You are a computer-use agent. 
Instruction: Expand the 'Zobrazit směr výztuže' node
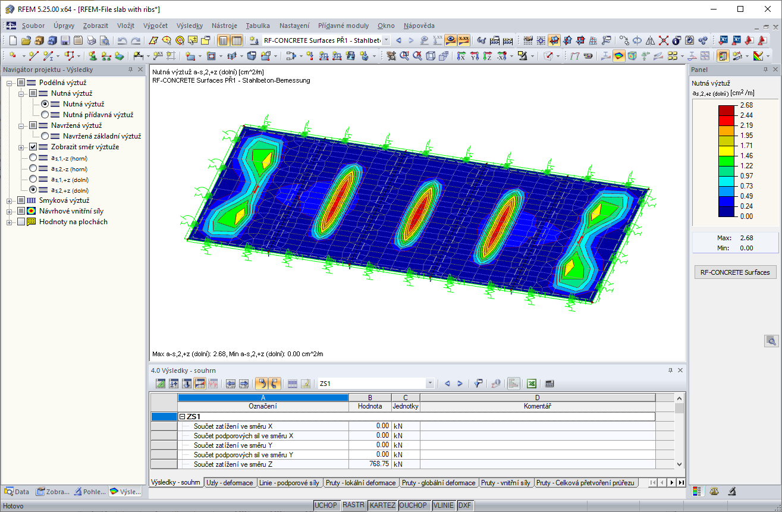coord(21,147)
